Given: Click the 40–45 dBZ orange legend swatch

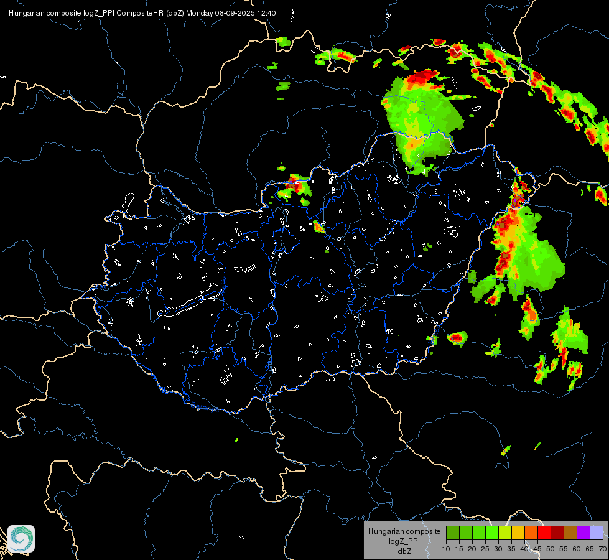Looking at the screenshot, I should [531, 533].
